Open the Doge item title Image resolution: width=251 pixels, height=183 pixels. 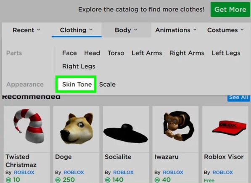63,157
